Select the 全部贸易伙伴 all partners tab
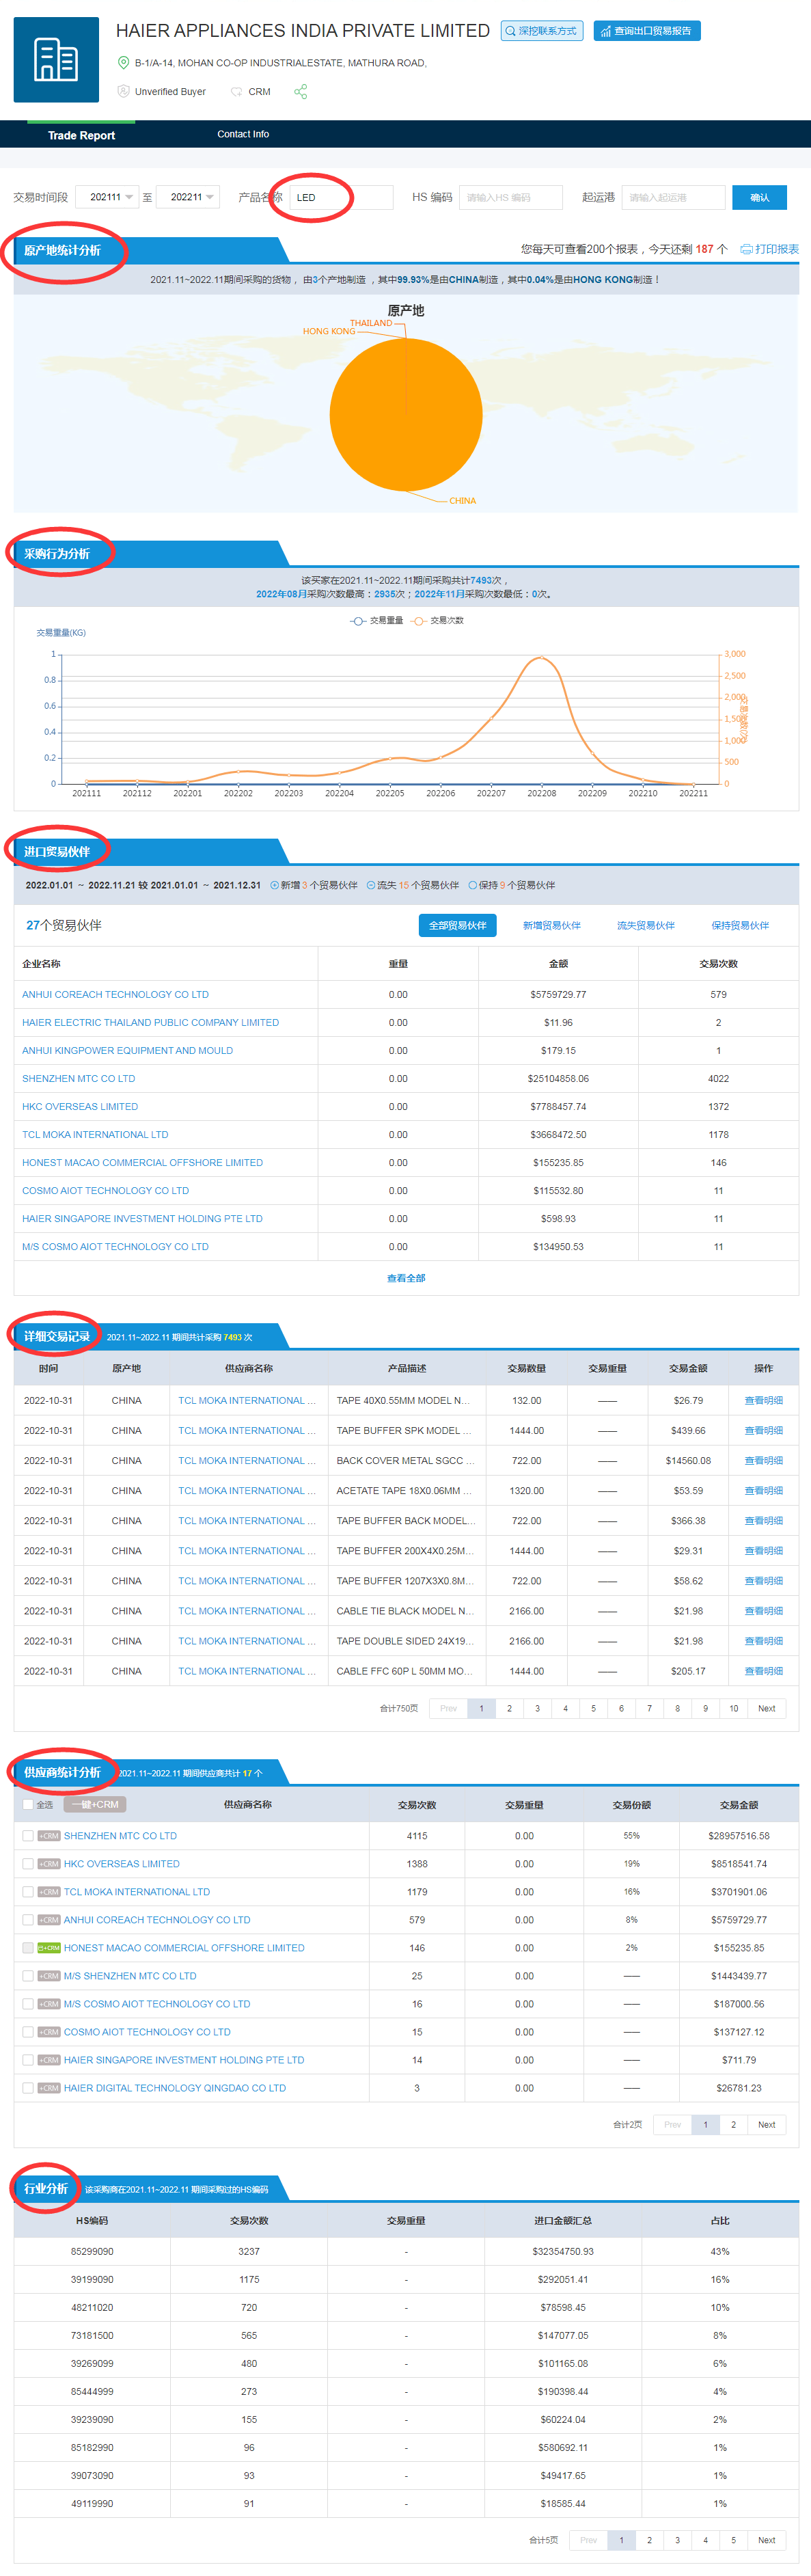The width and height of the screenshot is (811, 2576). [458, 926]
